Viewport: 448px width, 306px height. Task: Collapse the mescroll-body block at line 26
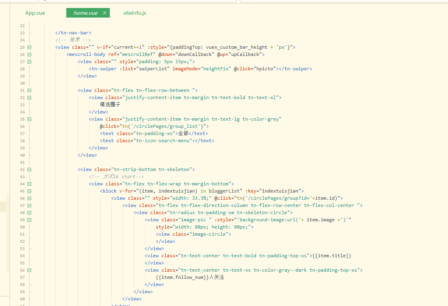pyautogui.click(x=30, y=54)
